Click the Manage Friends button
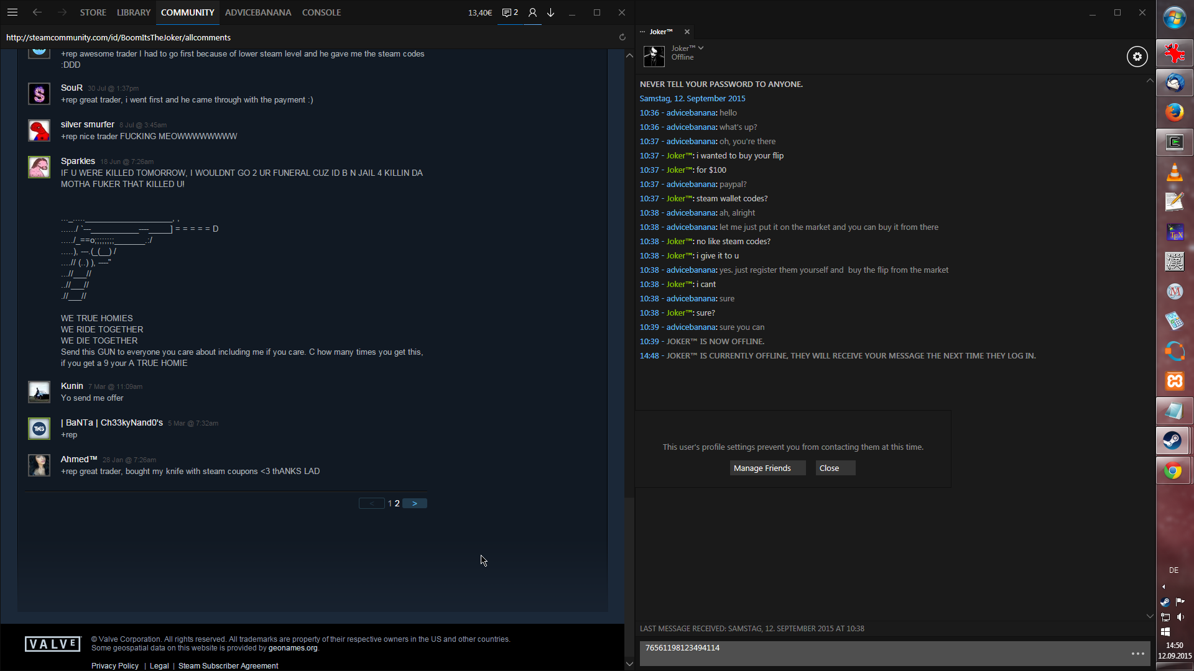The width and height of the screenshot is (1194, 671). (767, 468)
